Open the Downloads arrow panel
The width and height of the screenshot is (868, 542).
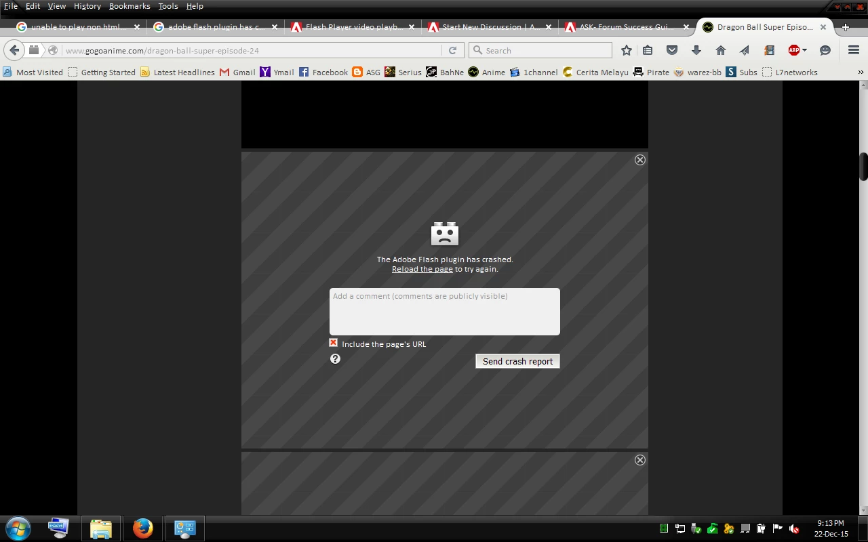coord(696,50)
